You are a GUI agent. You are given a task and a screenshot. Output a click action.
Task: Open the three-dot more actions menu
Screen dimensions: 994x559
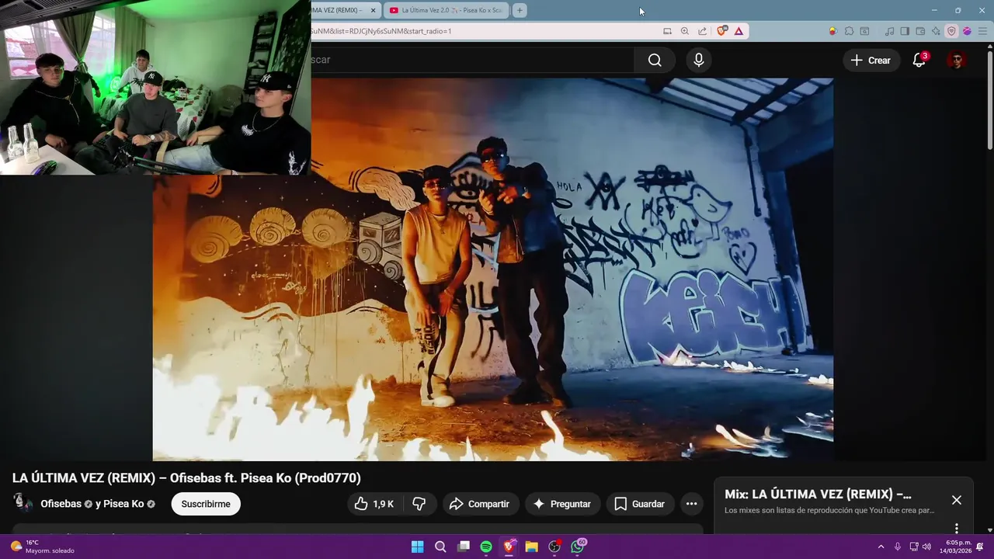[691, 504]
